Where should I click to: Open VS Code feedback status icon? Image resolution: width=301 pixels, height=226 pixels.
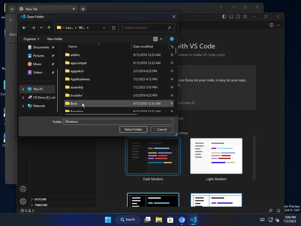pyautogui.click(x=271, y=211)
